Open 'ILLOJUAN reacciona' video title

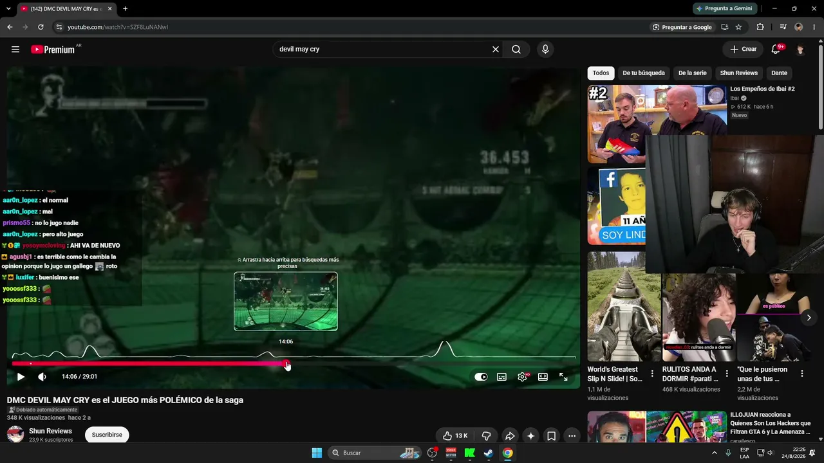tap(770, 423)
